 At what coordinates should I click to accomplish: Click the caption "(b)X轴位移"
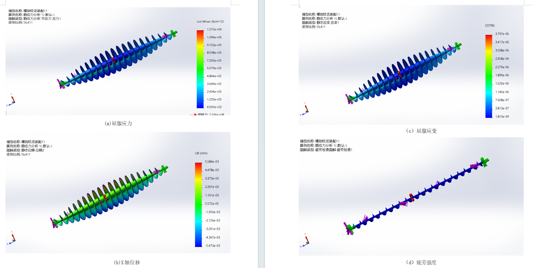tap(127, 263)
